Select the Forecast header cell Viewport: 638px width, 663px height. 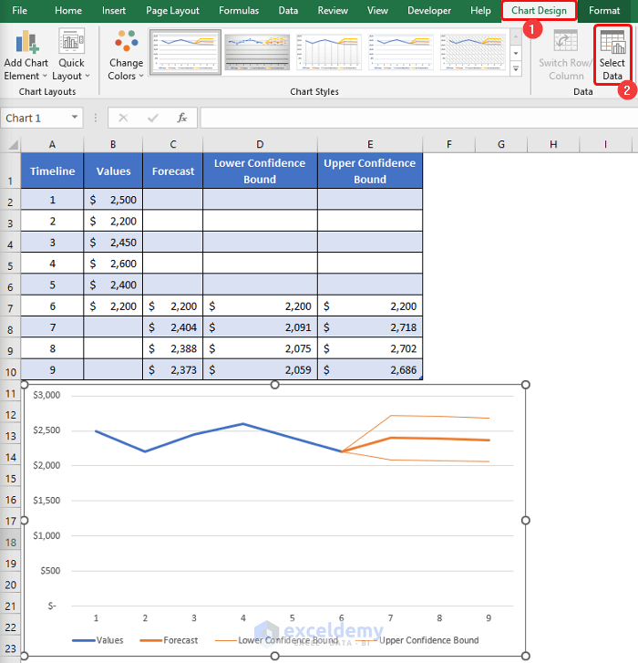click(x=172, y=171)
